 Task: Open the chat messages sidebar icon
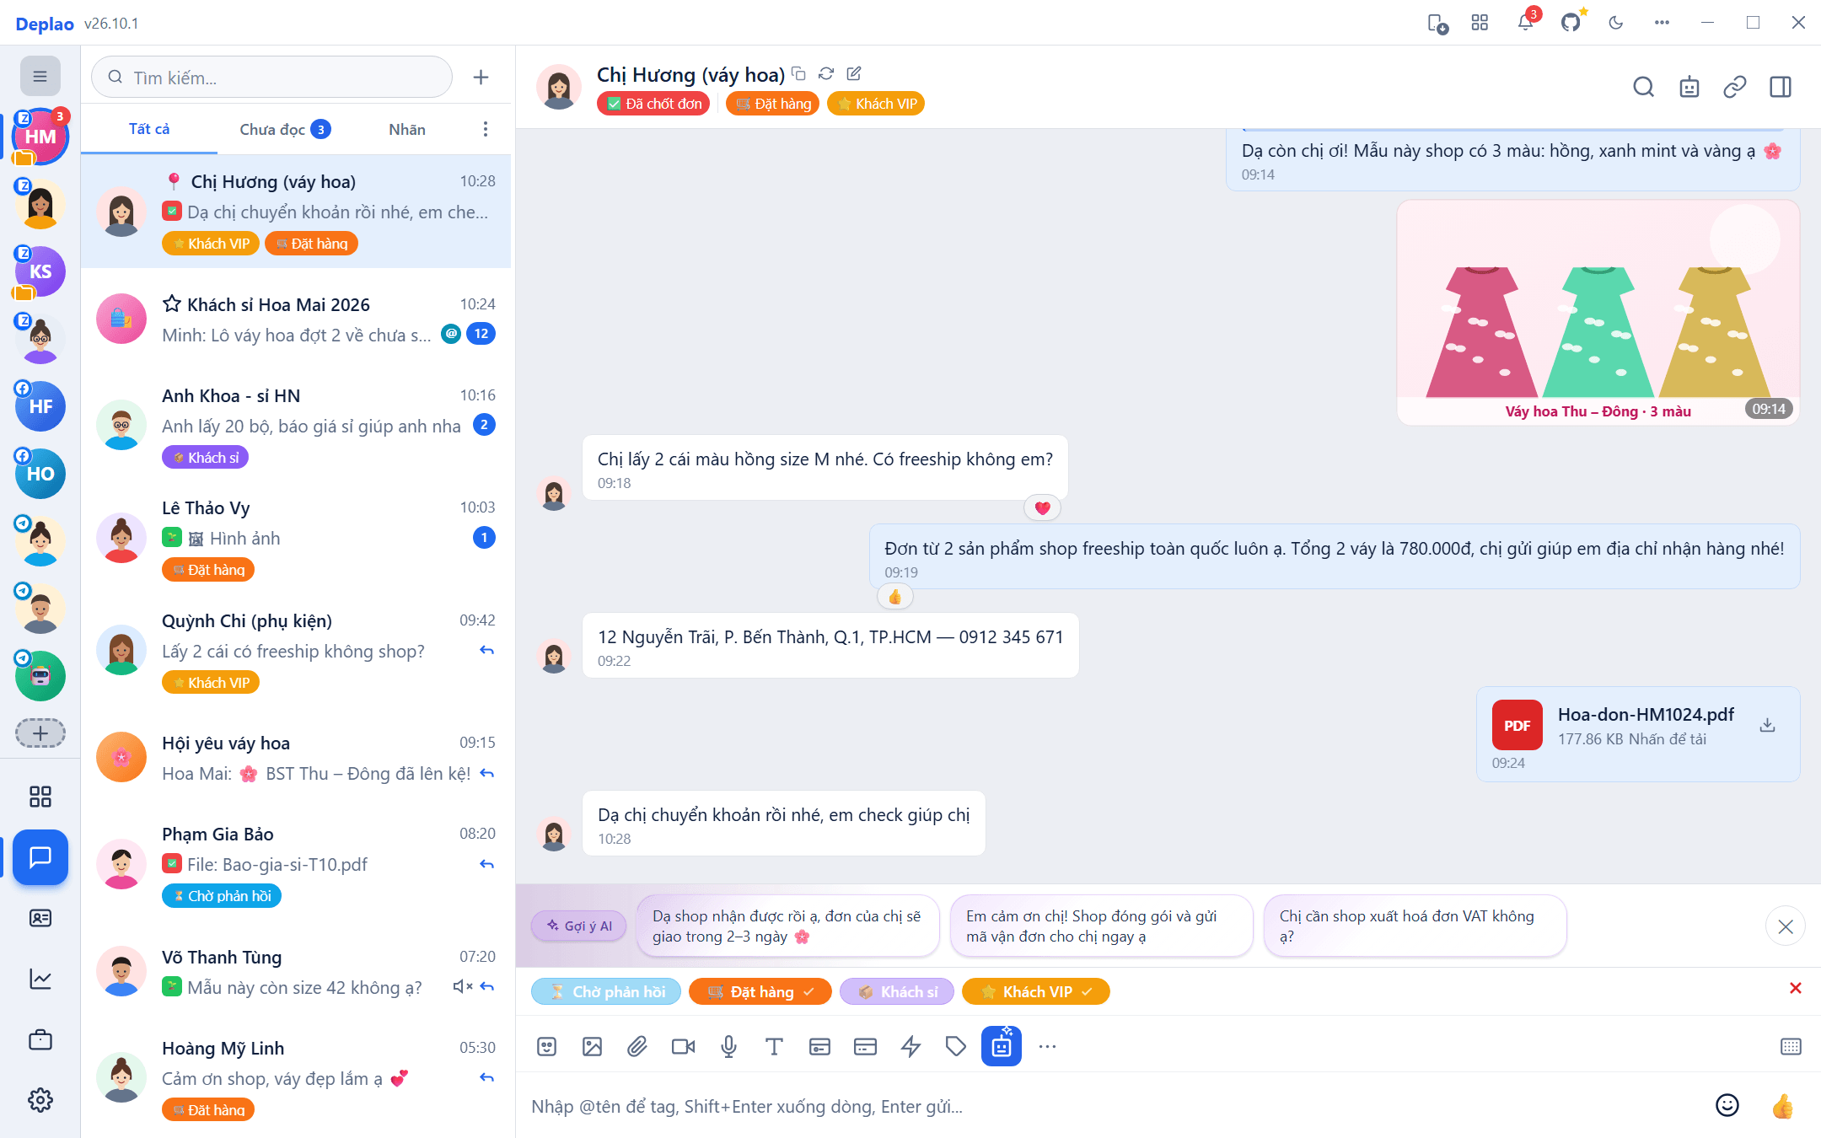[x=40, y=857]
